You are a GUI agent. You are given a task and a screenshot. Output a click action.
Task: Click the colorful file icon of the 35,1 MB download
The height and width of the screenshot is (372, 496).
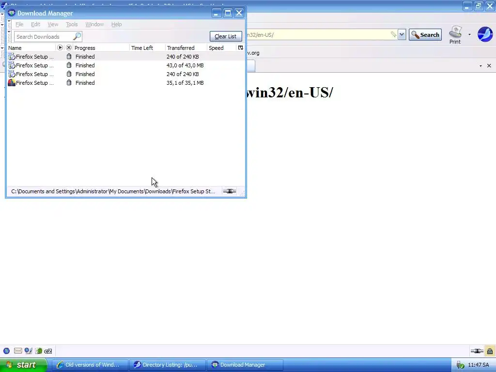tap(12, 82)
